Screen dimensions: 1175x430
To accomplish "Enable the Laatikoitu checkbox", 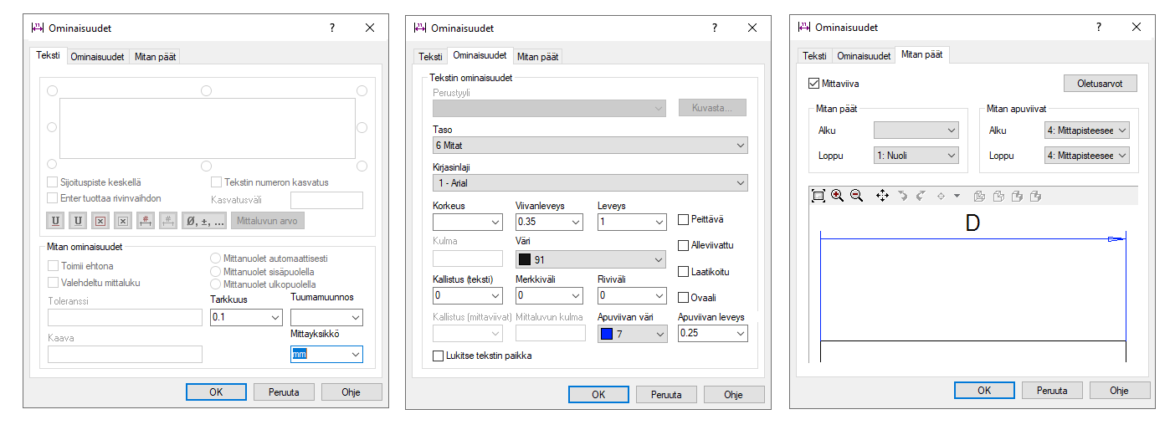I will tap(683, 271).
